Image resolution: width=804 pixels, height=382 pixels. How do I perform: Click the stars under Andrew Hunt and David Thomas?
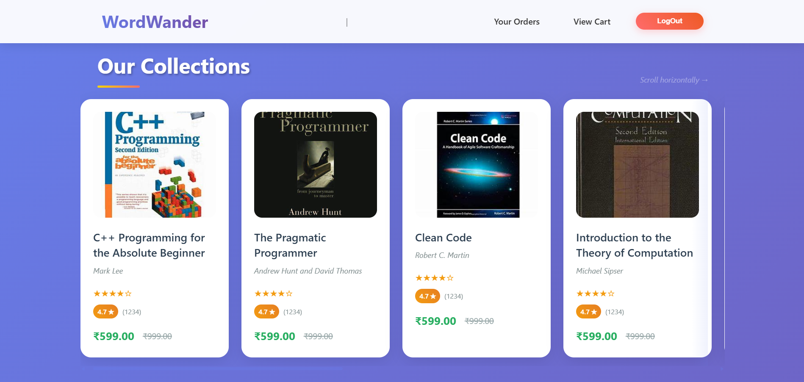[273, 293]
